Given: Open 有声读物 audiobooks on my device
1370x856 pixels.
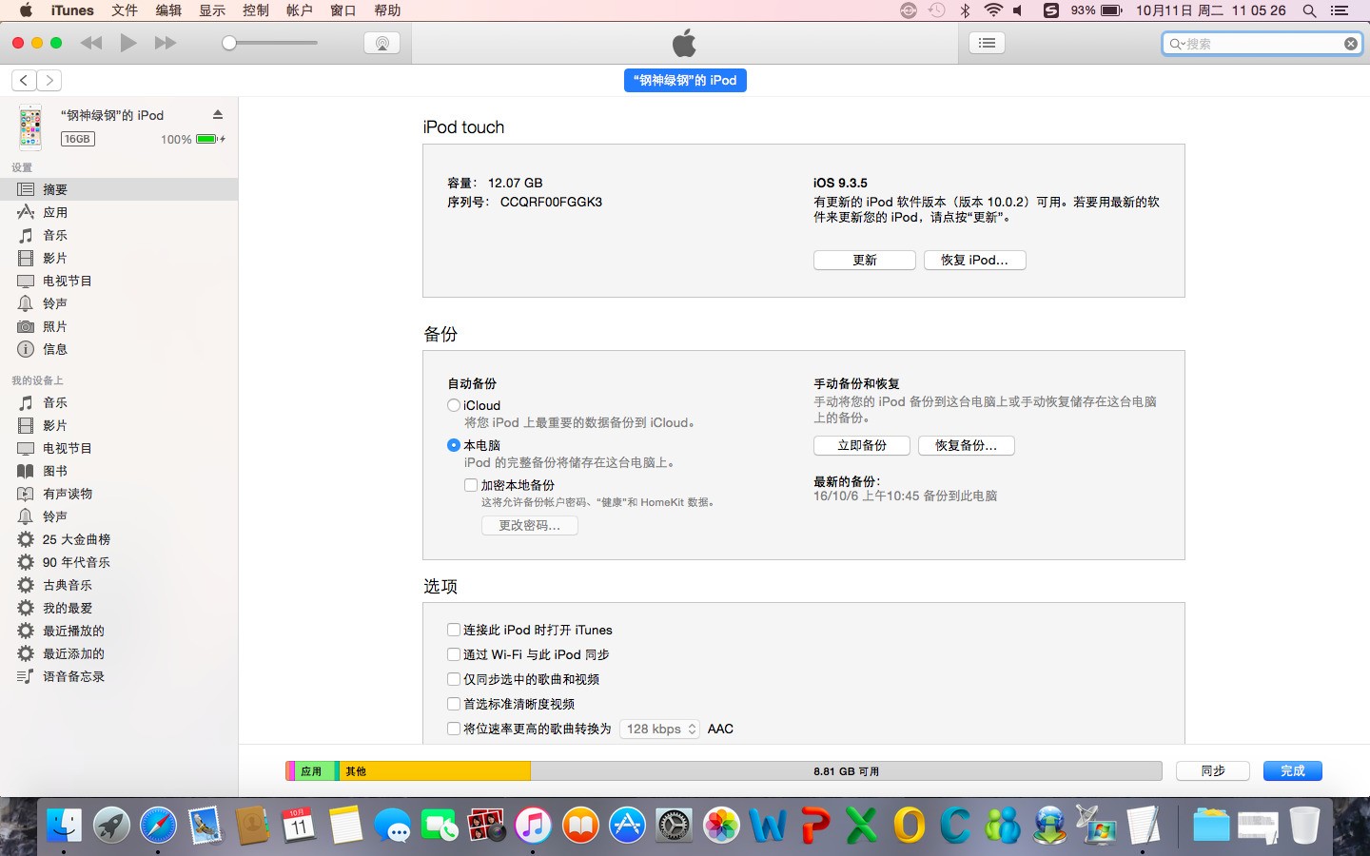Looking at the screenshot, I should click(x=119, y=494).
